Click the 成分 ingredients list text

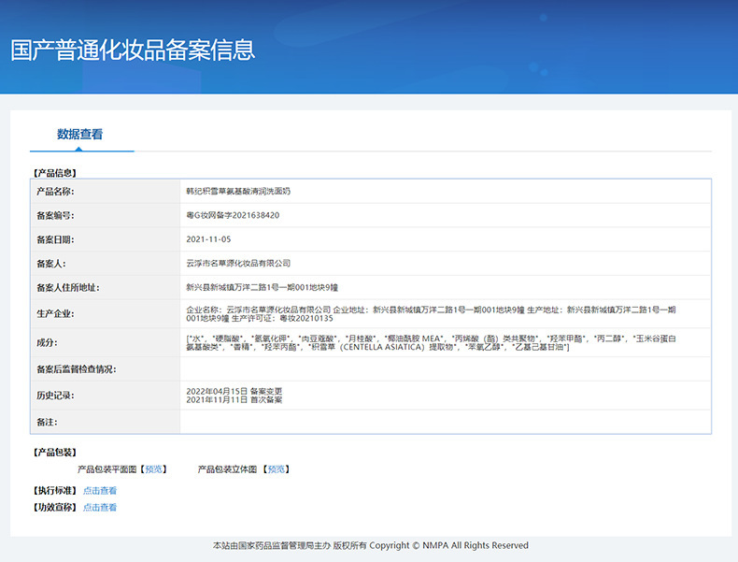tap(439, 342)
